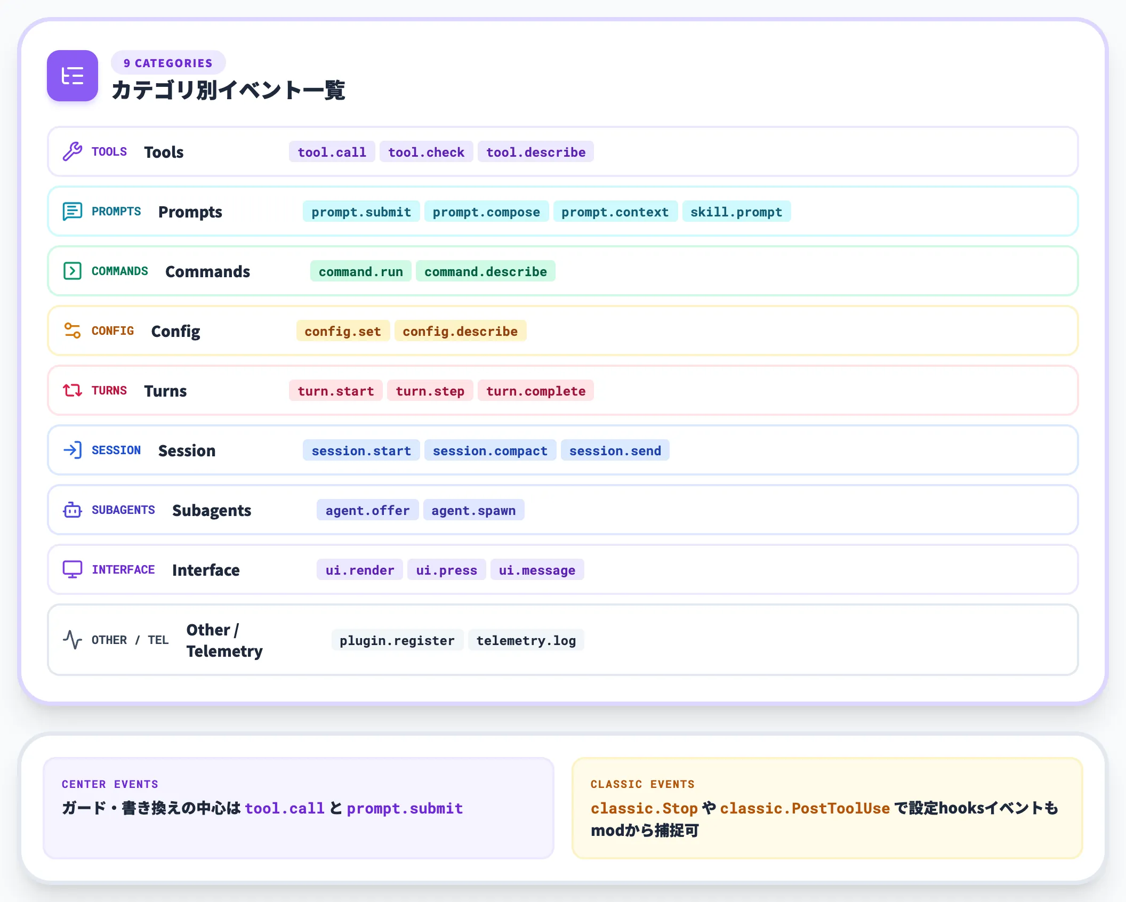This screenshot has height=902, width=1126.
Task: Click the config.describe chip
Action: (460, 331)
